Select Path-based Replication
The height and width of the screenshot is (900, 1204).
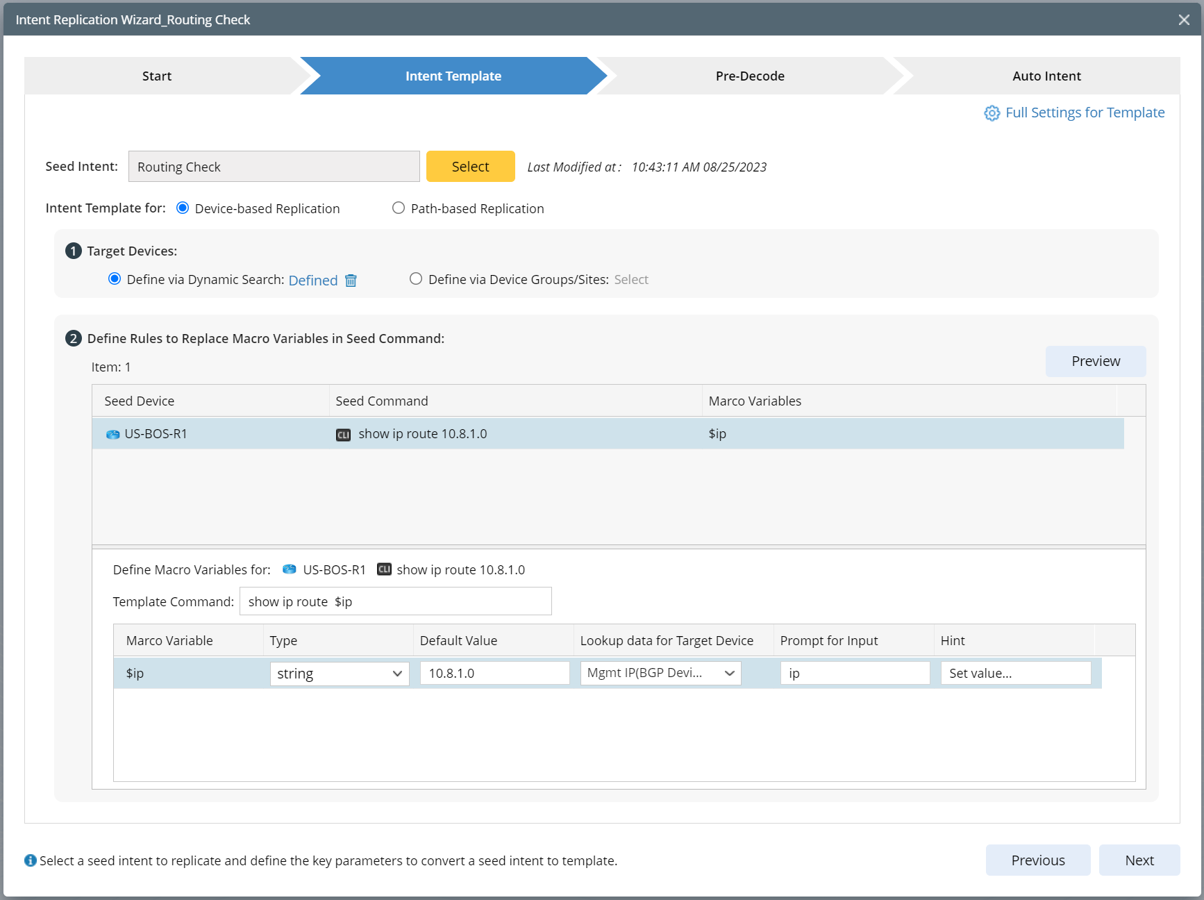coord(399,208)
